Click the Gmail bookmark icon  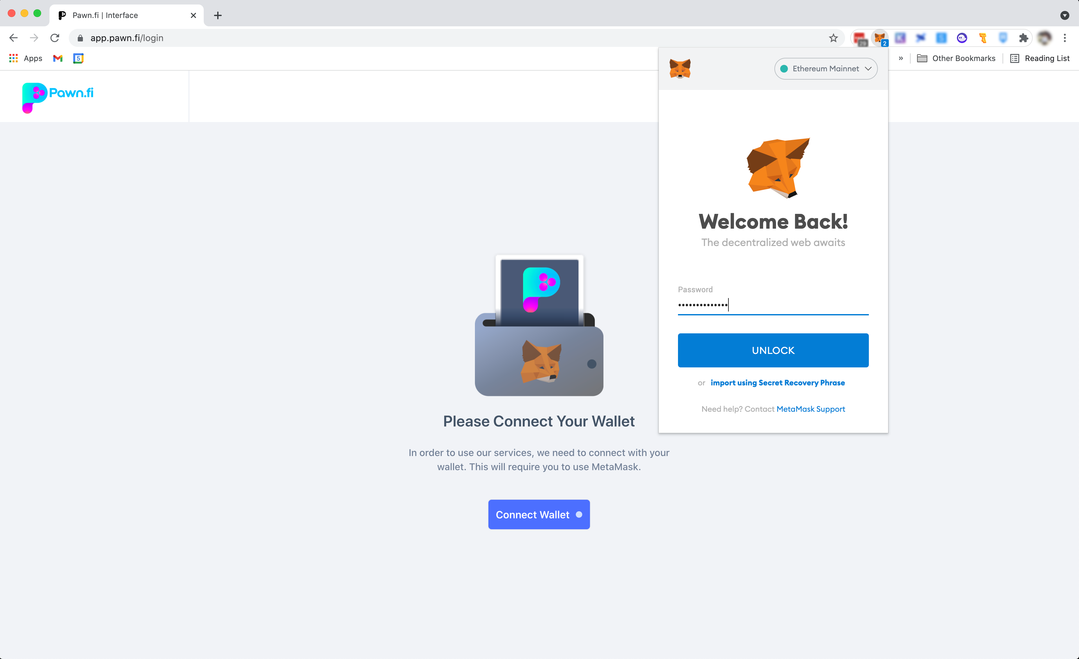[x=58, y=58]
